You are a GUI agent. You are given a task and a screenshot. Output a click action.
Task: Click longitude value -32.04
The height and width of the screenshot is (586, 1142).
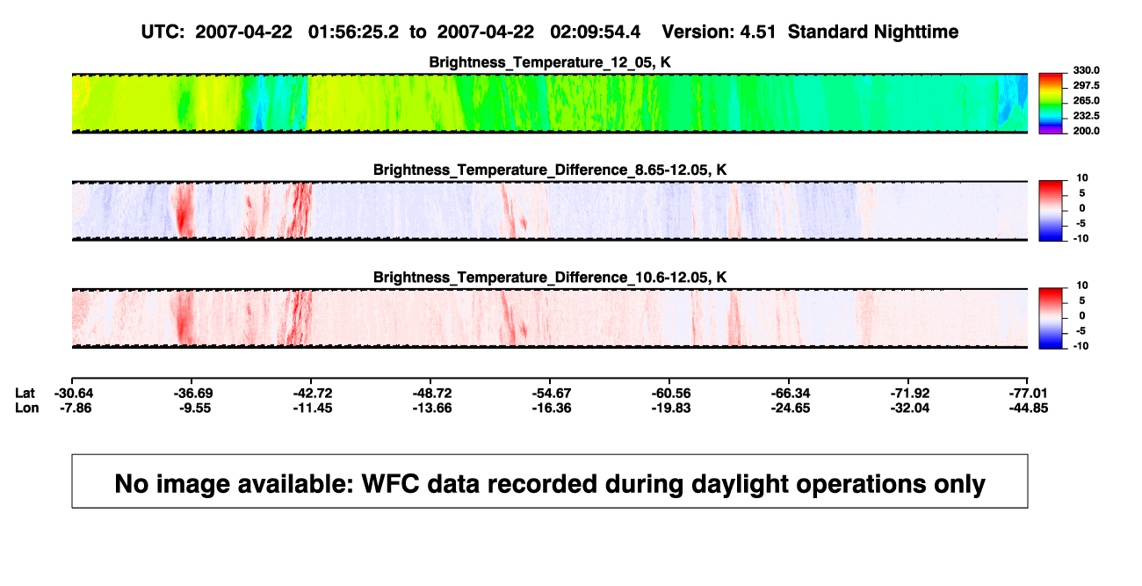tap(909, 408)
